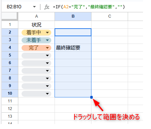Select cell C4
The image size is (151, 129).
[x=109, y=48]
